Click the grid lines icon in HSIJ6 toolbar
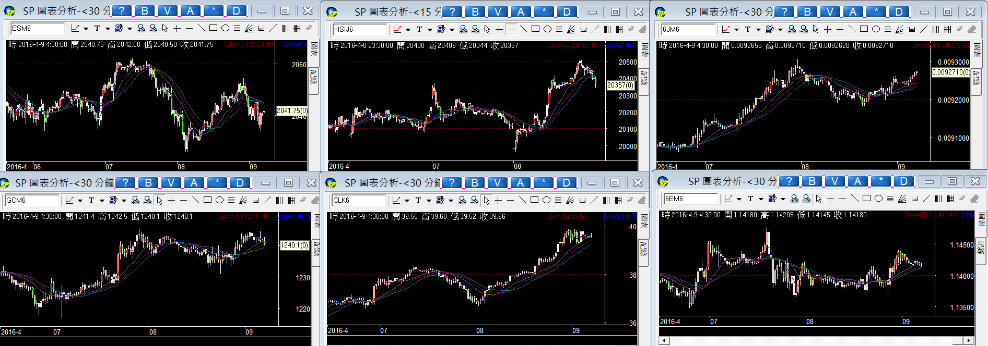 619,29
